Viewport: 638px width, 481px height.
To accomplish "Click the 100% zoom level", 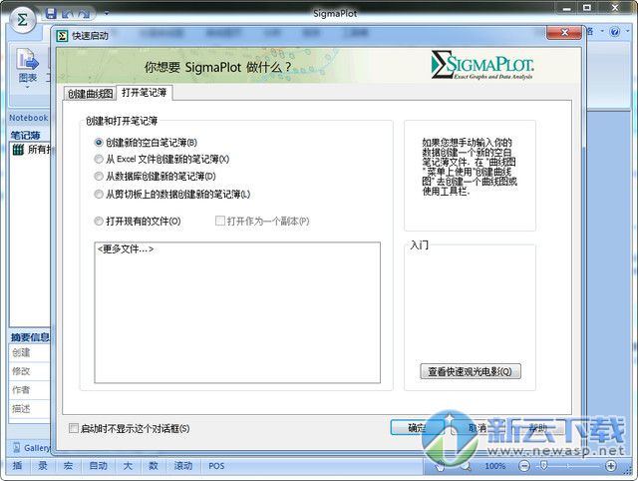I will click(x=494, y=466).
